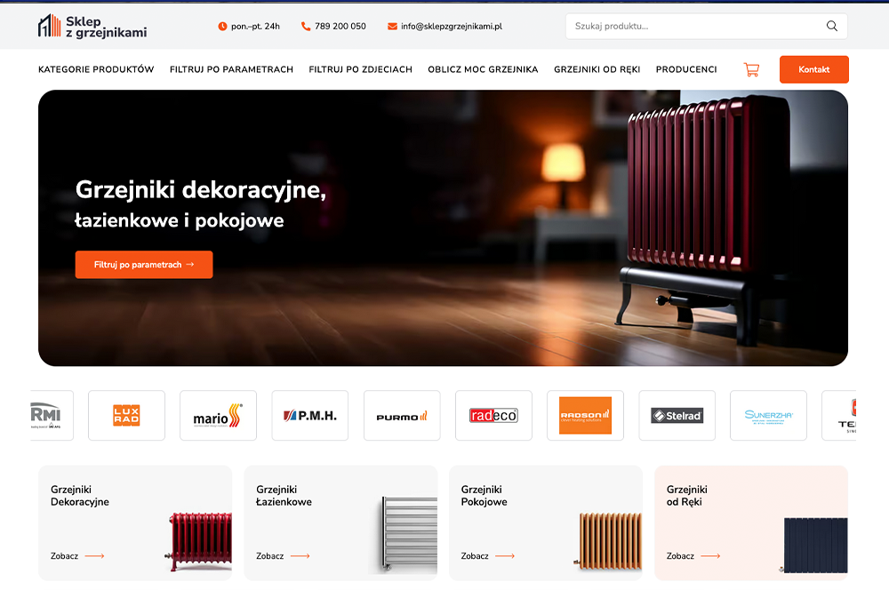The width and height of the screenshot is (889, 590).
Task: Open the Grzejniki Łazienkowe category card
Action: (340, 522)
